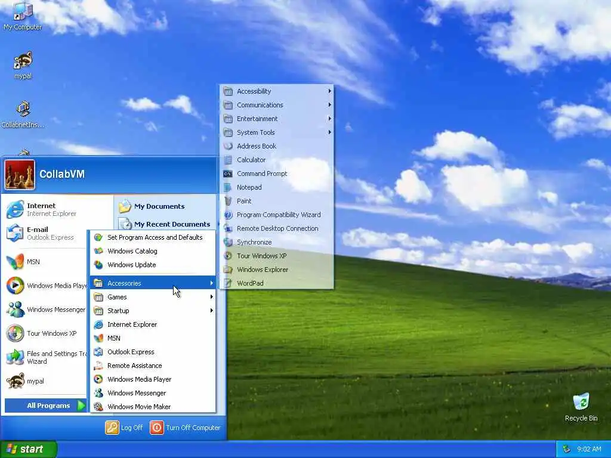The height and width of the screenshot is (458, 611).
Task: Click the Address Book icon
Action: tap(228, 146)
